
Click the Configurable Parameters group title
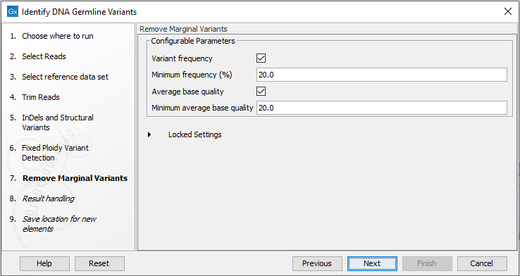[x=193, y=41]
